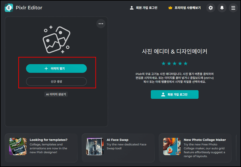Click the Pixlr Editor title text
241x167 pixels.
tap(29, 8)
